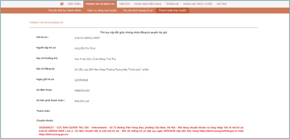Click the Số tiền phải thanh toán label

(51, 101)
